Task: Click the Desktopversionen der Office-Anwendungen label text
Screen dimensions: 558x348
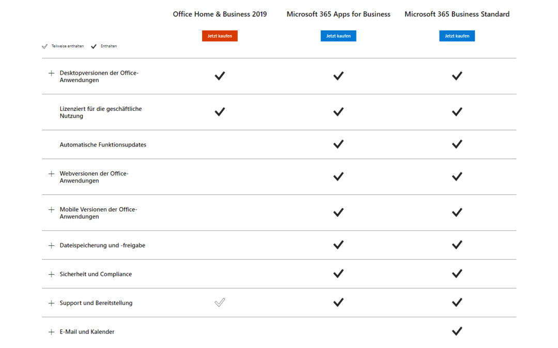Action: (99, 76)
